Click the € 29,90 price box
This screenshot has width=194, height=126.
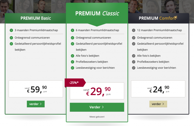(97, 91)
